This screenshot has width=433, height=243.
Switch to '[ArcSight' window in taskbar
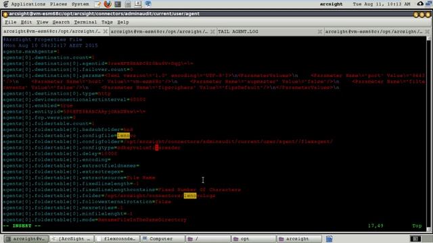(x=72, y=238)
